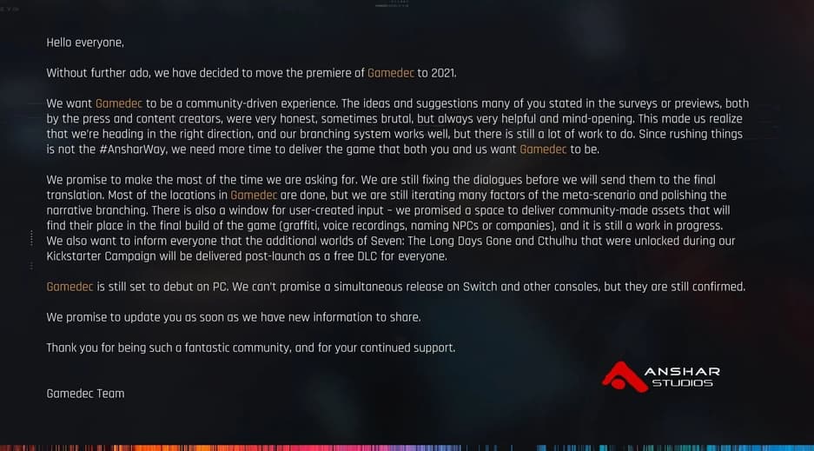Viewport: 814px width, 451px height.
Task: Click the small decorative graphic at top center
Action: [x=392, y=4]
